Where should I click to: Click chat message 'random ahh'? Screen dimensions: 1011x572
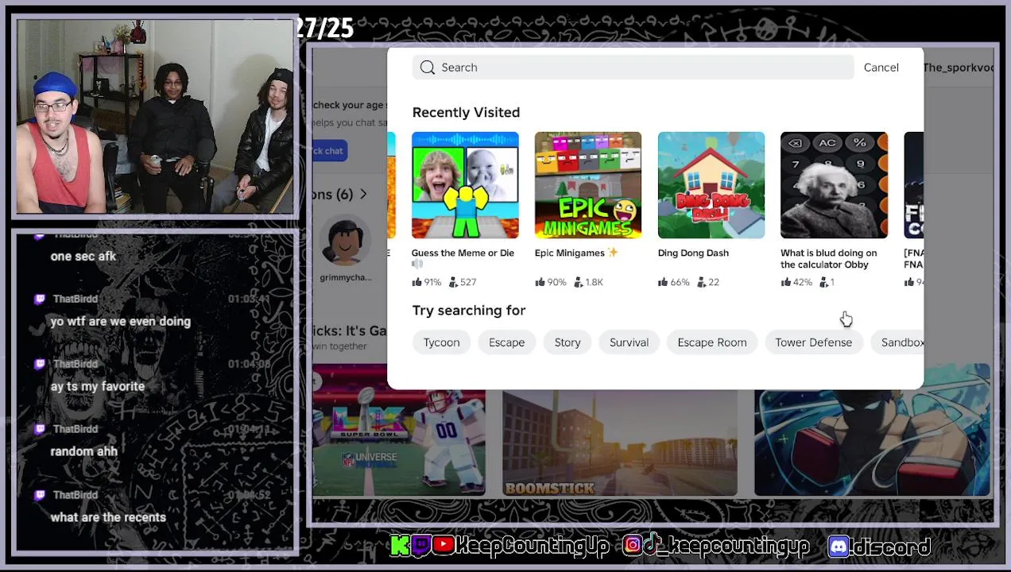pos(84,451)
